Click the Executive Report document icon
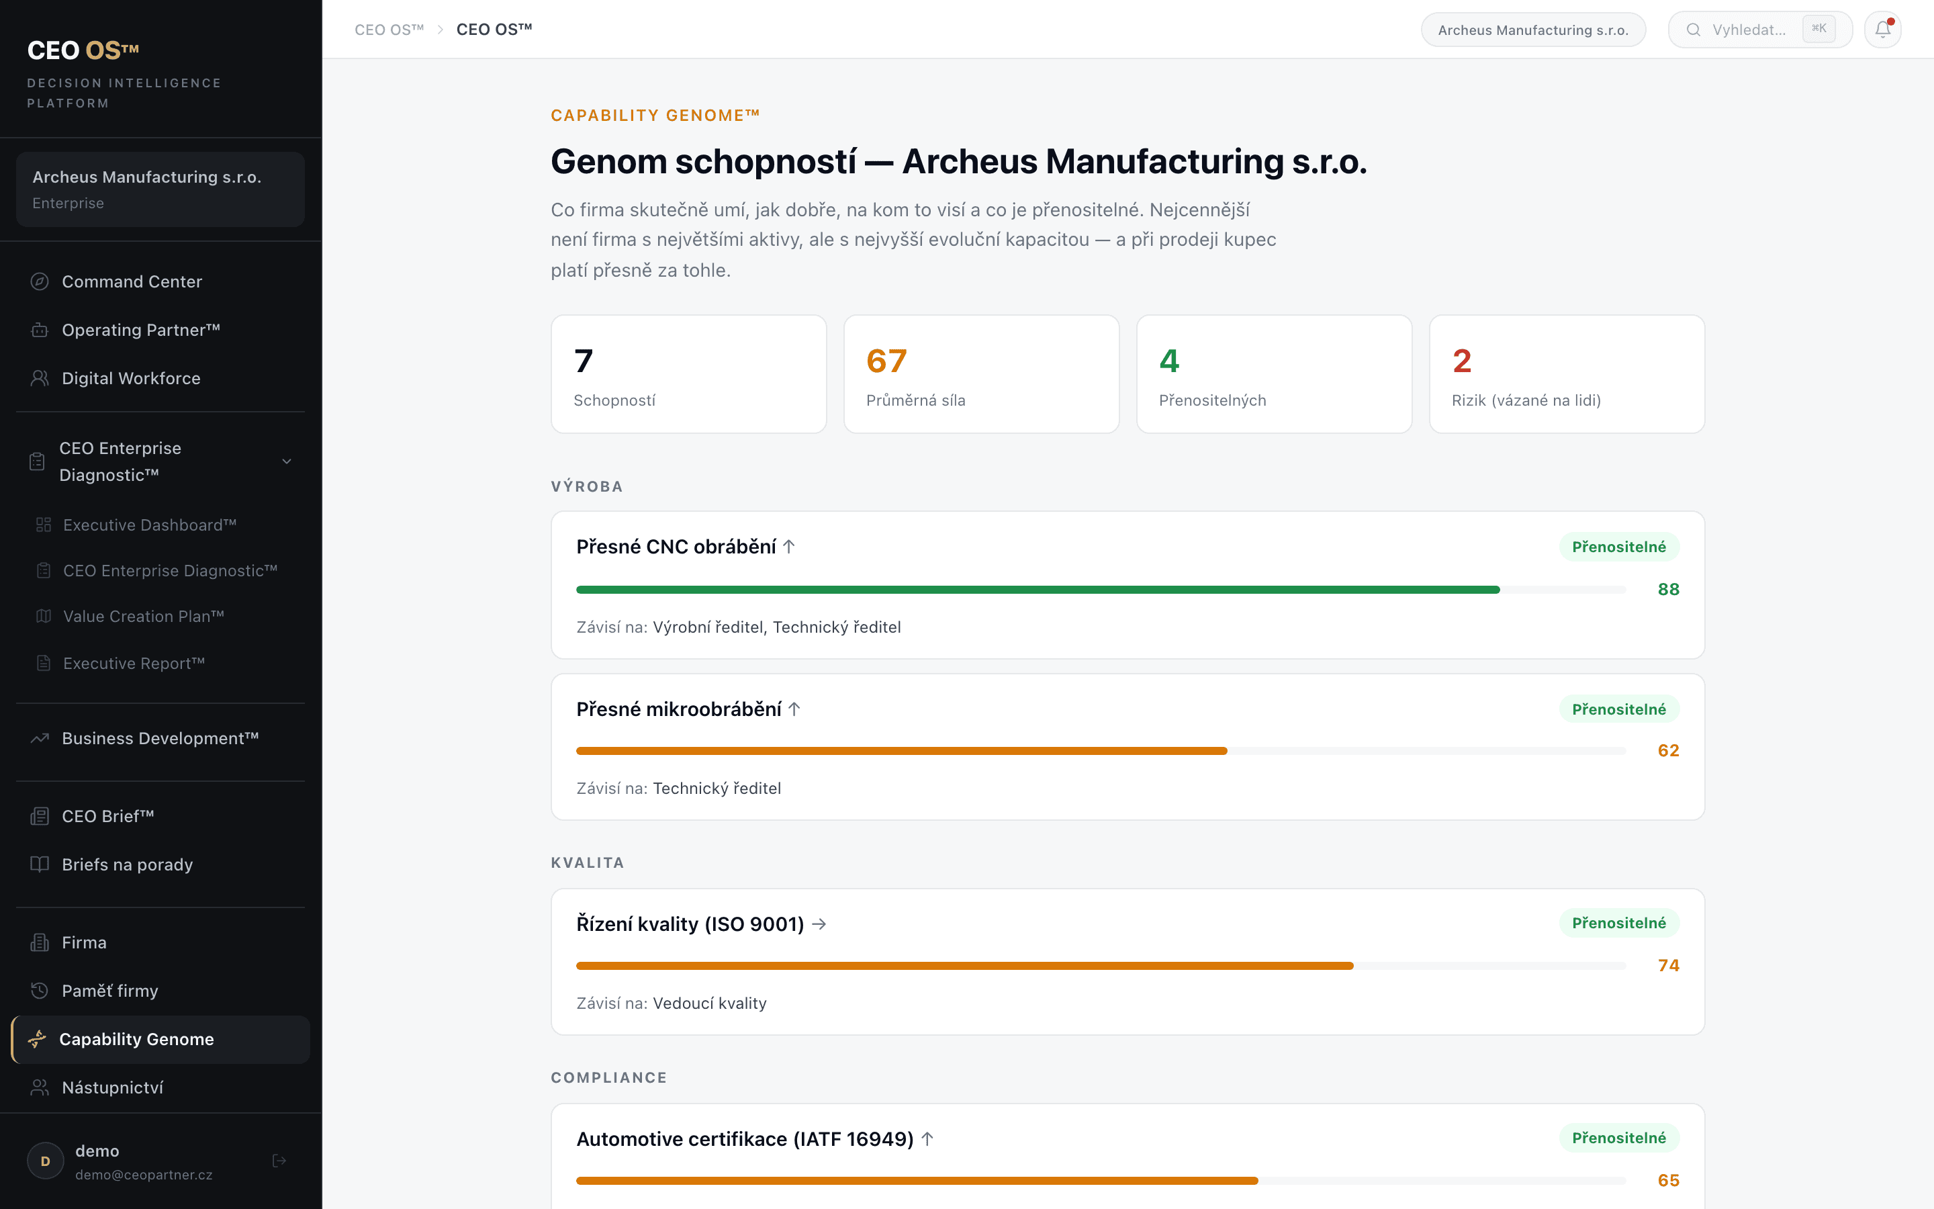Viewport: 1934px width, 1209px height. coord(44,663)
